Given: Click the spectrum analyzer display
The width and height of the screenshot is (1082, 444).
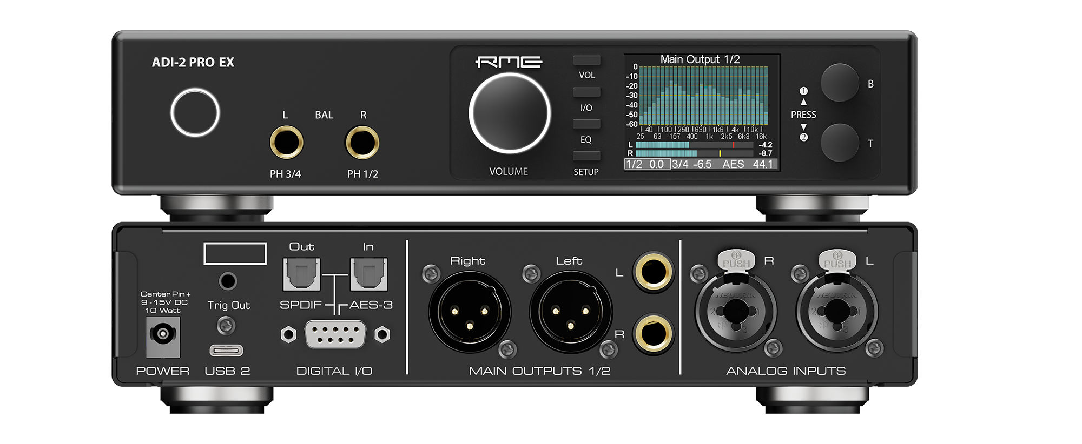Looking at the screenshot, I should 703,95.
